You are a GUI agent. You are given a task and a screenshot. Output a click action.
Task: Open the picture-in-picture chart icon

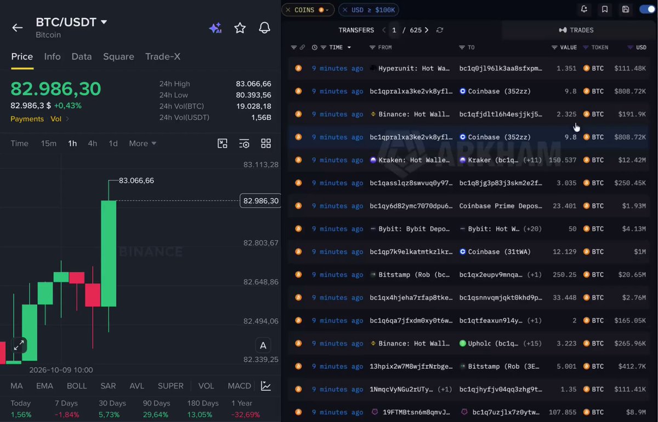pos(222,143)
